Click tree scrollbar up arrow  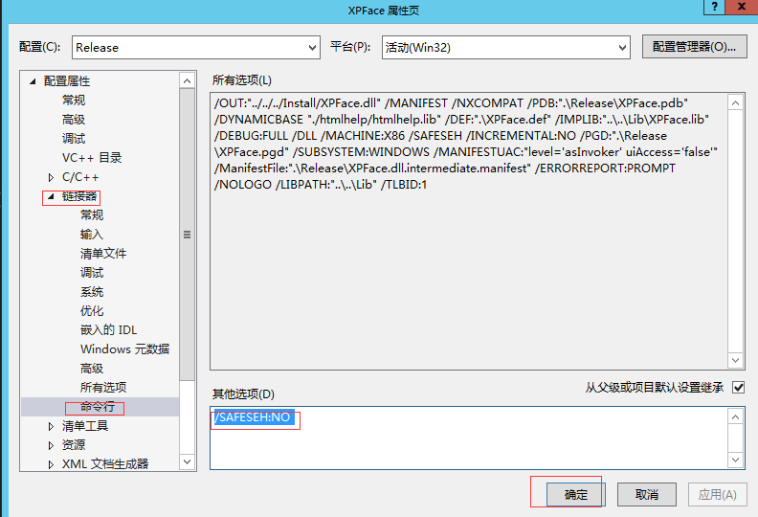[187, 80]
